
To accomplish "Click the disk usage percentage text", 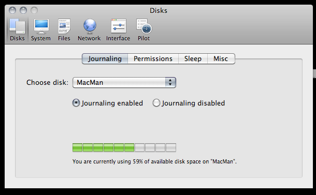I will [x=154, y=161].
